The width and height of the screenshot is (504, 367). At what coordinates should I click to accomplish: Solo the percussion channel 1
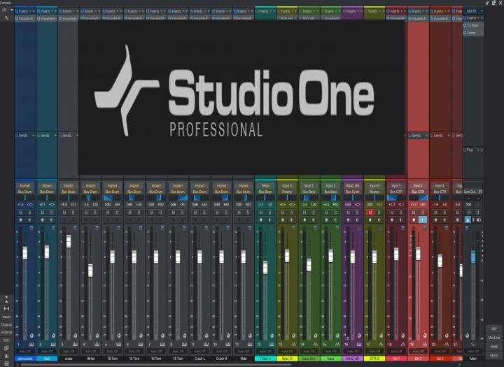[x=29, y=213]
